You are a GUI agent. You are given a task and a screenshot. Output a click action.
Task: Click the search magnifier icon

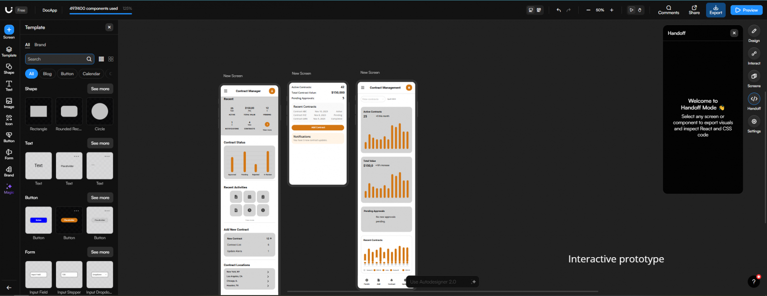(x=89, y=59)
